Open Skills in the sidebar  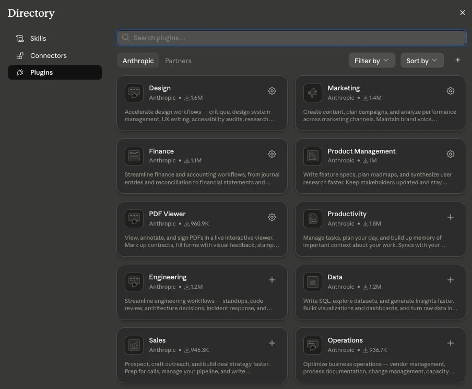55,39
